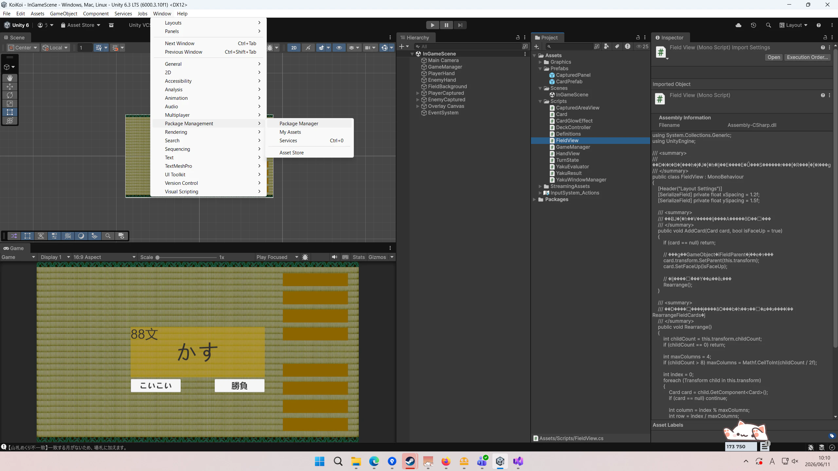This screenshot has width=838, height=471.
Task: Toggle Stats overlay in Game view
Action: click(358, 257)
